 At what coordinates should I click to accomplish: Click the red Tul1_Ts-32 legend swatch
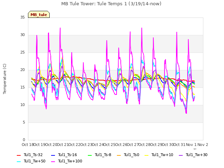pos(19,155)
